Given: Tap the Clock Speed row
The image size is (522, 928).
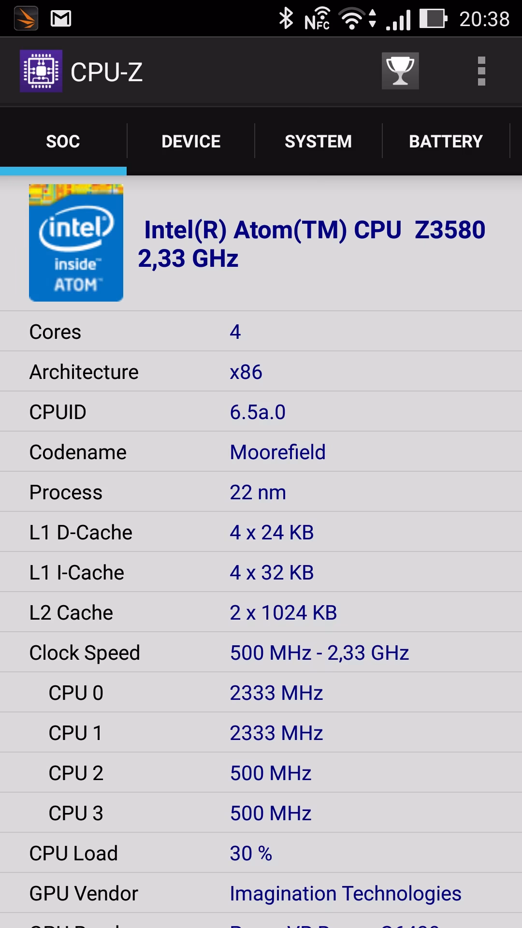Looking at the screenshot, I should (261, 652).
